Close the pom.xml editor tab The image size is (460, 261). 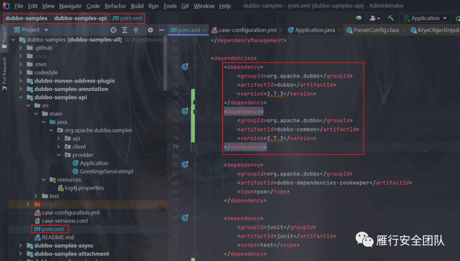pyautogui.click(x=204, y=30)
